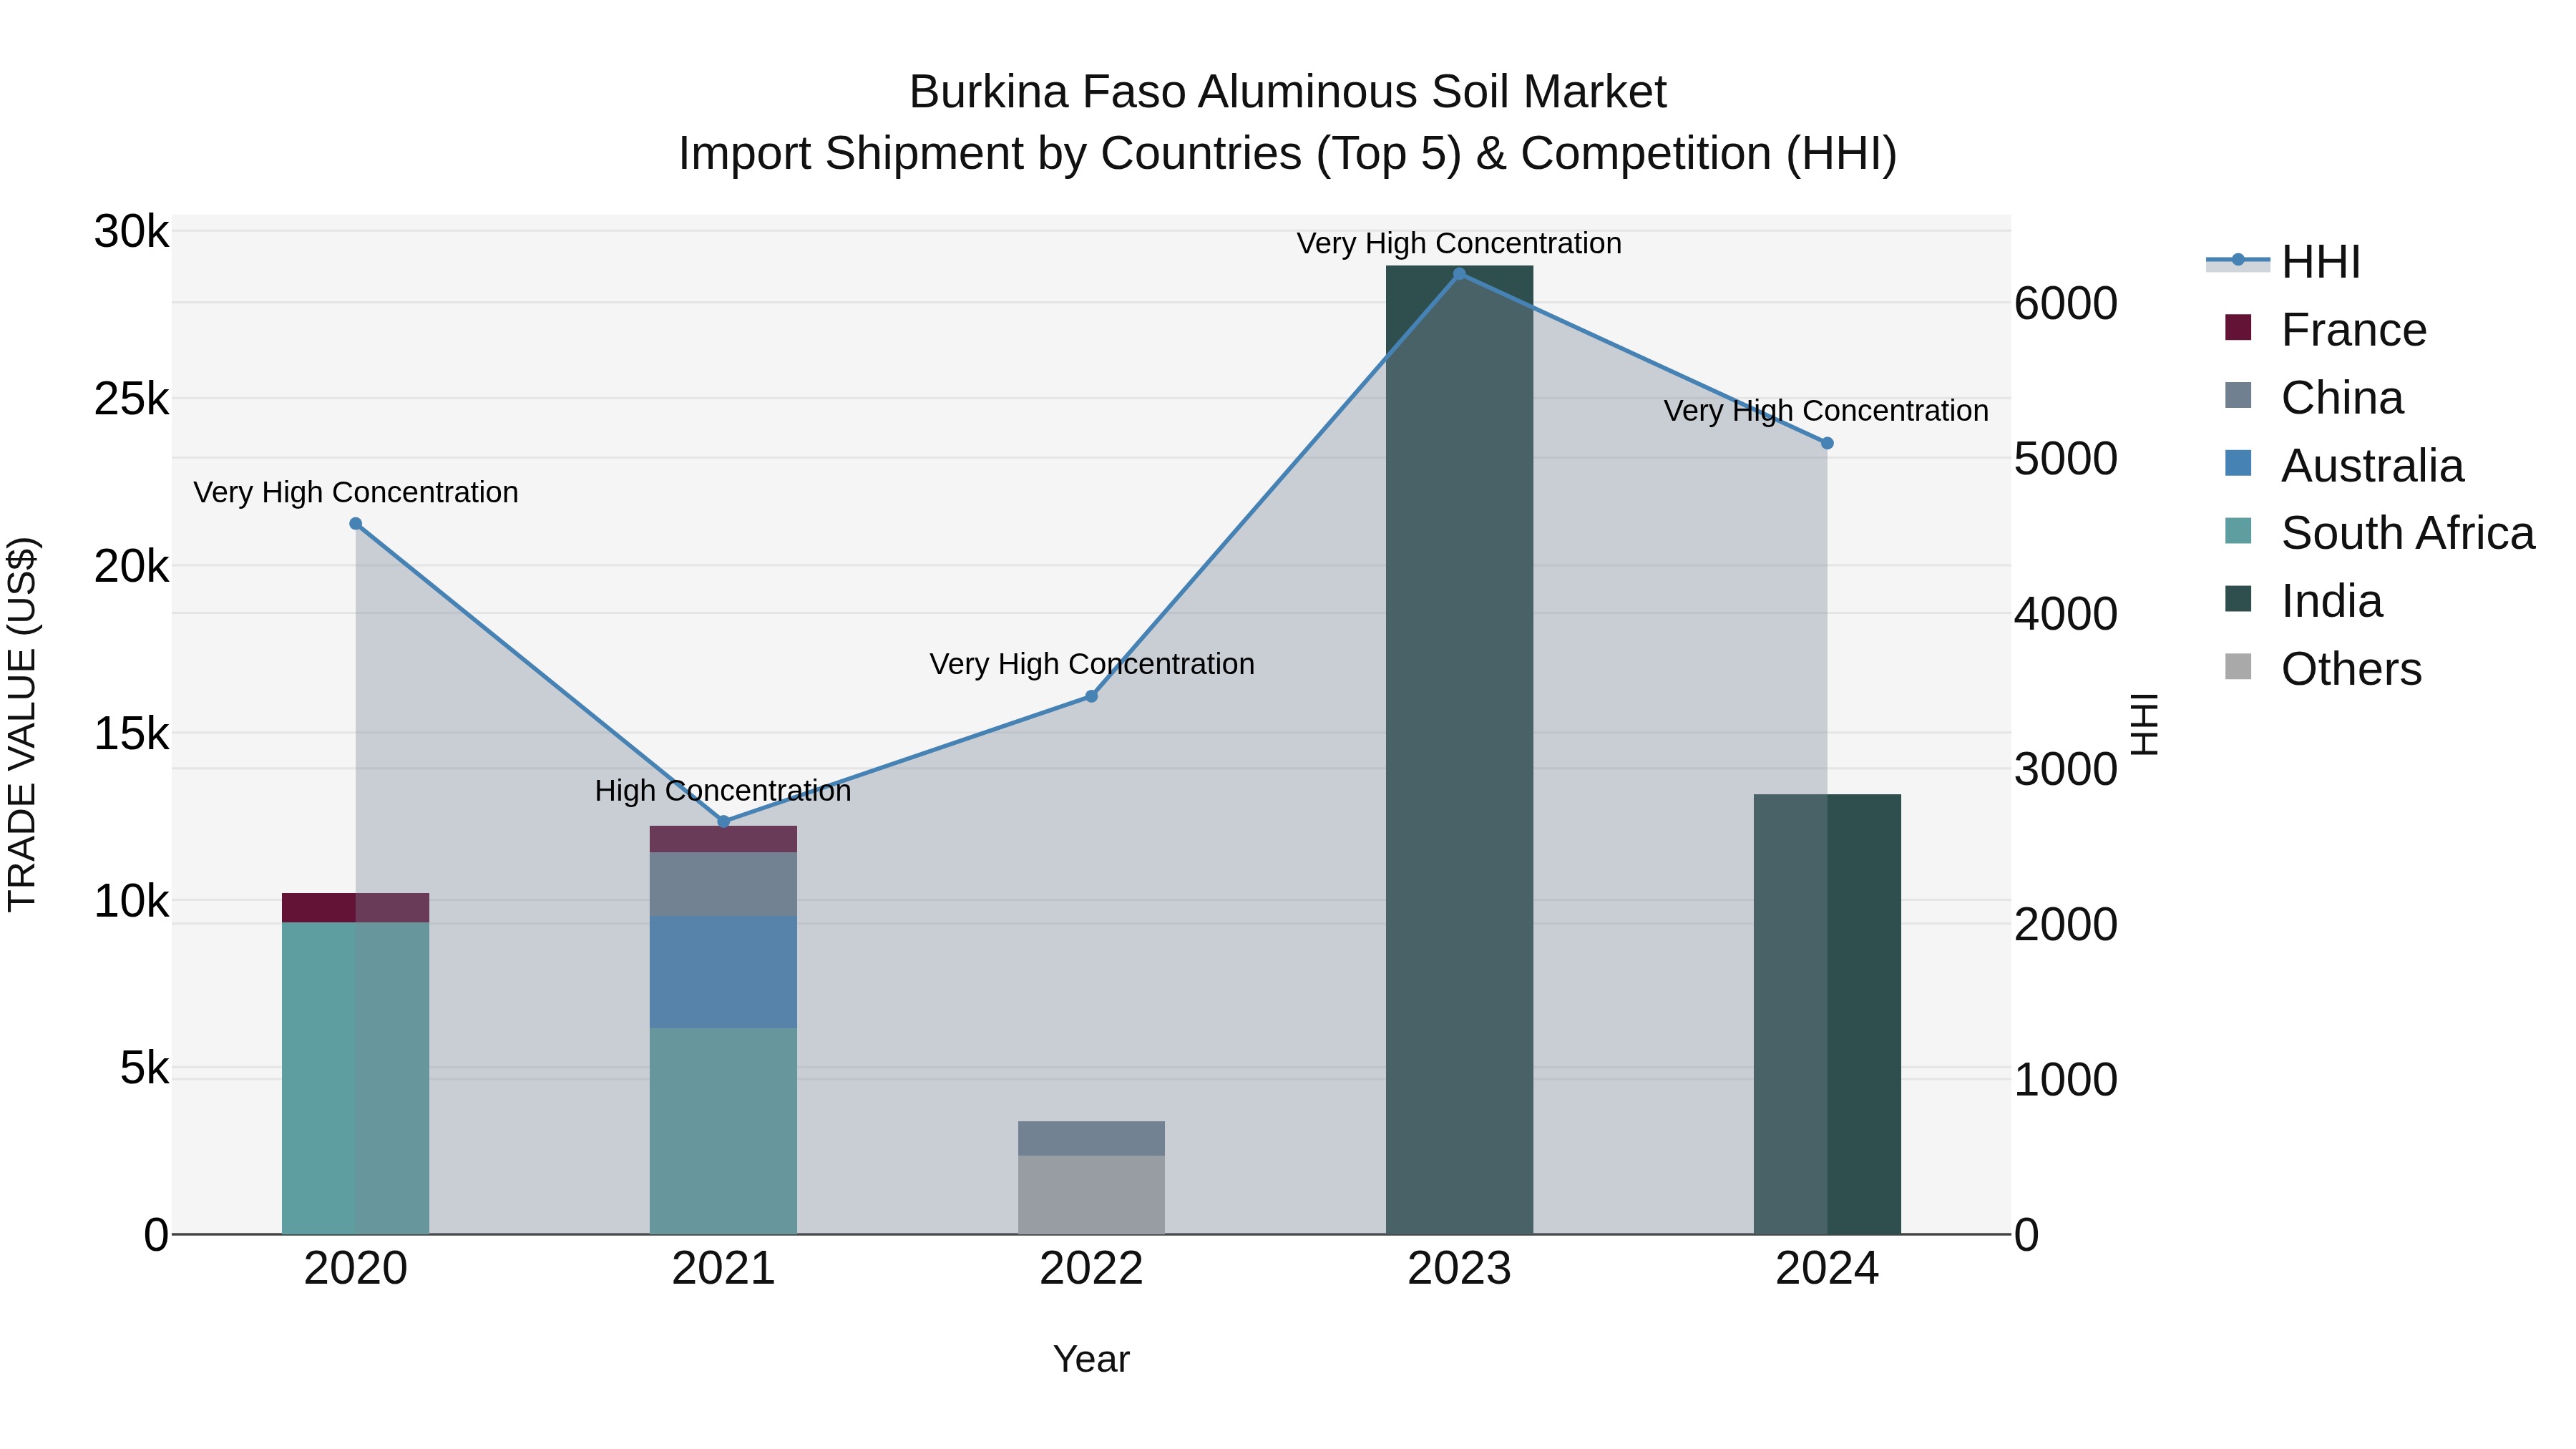
Task: Click the 'Very High Concentration' label above 2022
Action: point(1092,665)
